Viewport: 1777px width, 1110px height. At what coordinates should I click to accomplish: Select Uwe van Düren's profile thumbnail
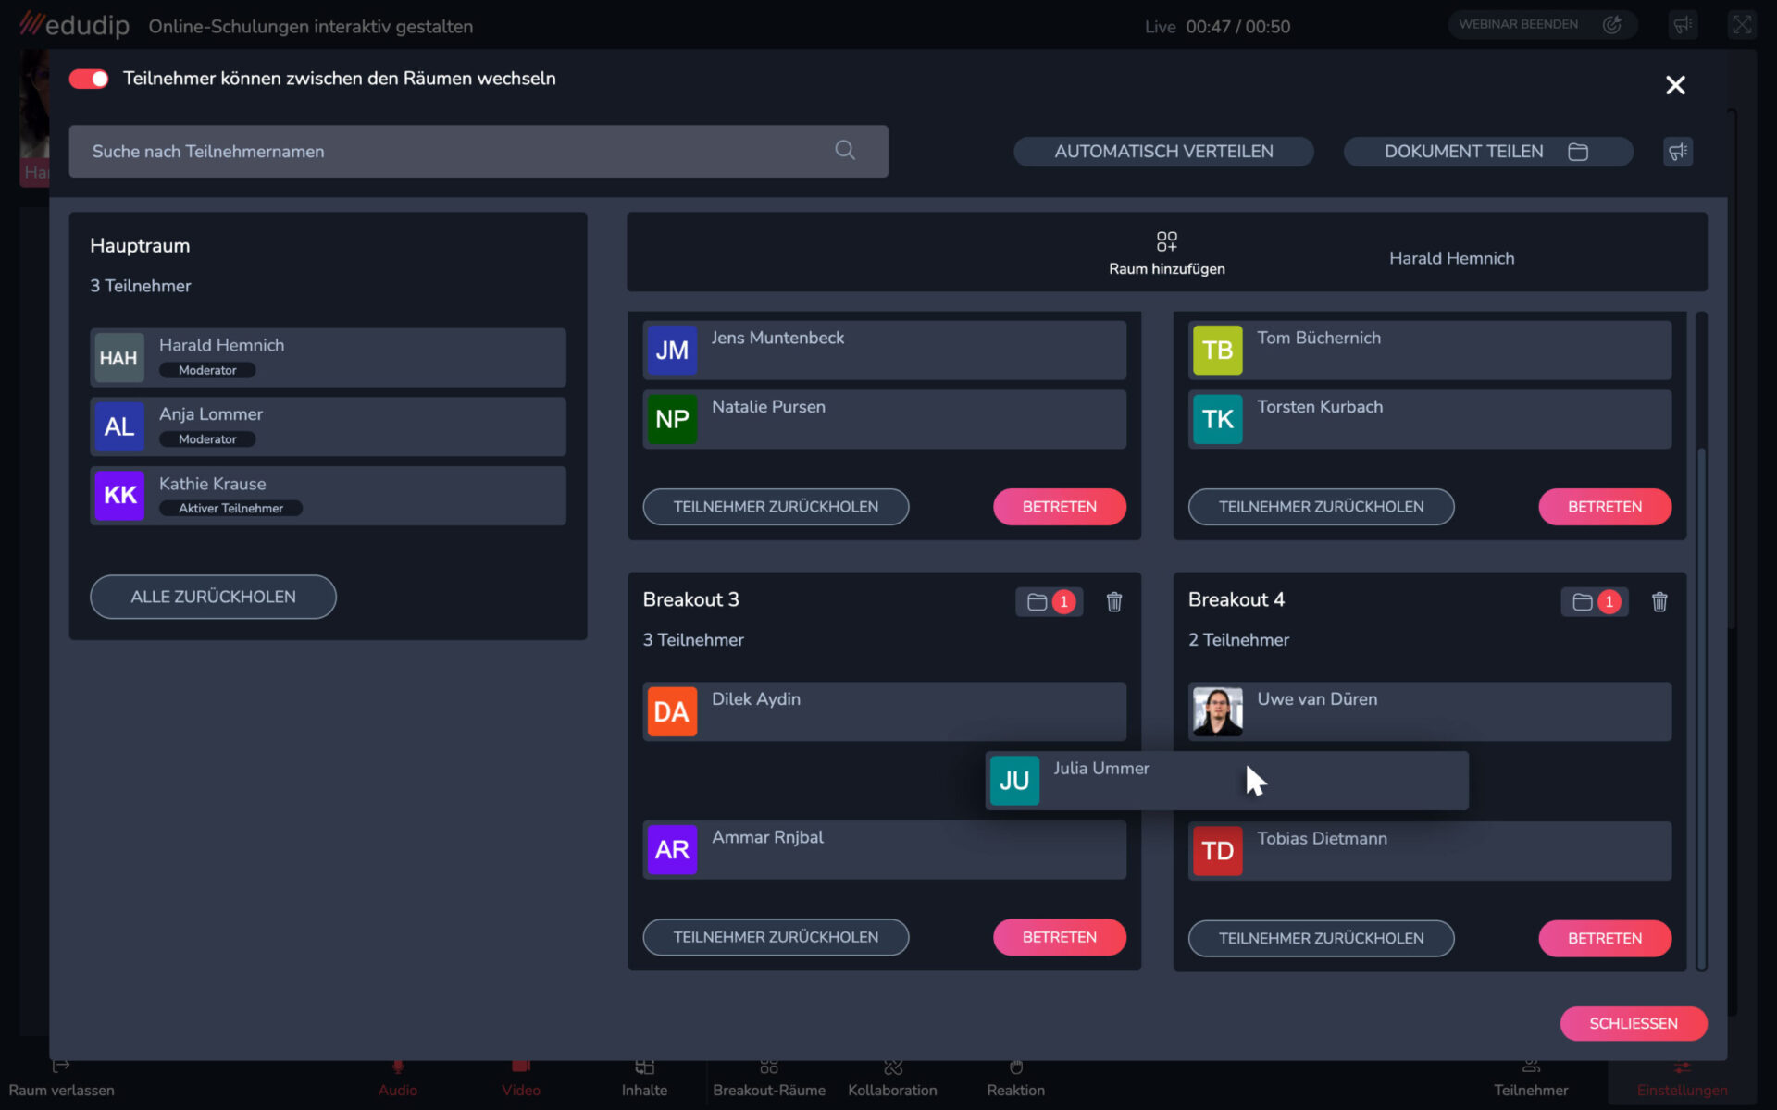click(1217, 711)
